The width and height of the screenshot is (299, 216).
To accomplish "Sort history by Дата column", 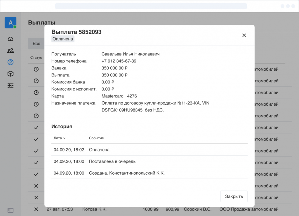I will tap(60, 138).
